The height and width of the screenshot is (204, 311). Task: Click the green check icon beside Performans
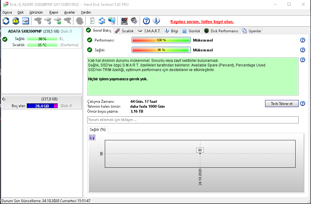coord(90,40)
